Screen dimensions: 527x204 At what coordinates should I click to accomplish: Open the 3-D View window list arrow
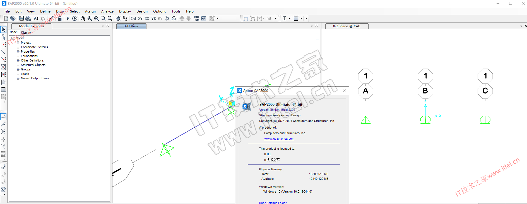click(312, 26)
